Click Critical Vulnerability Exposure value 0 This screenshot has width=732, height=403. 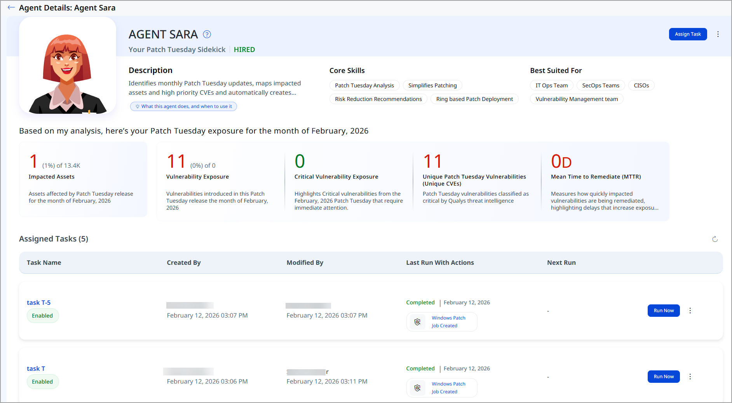coord(300,161)
